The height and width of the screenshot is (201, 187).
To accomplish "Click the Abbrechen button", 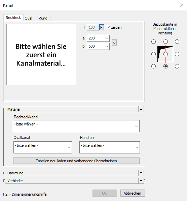I will pos(133,193).
